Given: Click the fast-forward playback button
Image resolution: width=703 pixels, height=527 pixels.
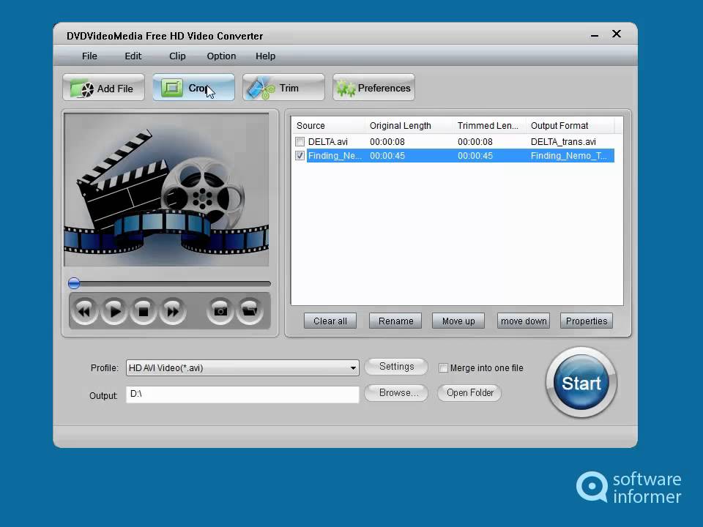Looking at the screenshot, I should pos(173,311).
